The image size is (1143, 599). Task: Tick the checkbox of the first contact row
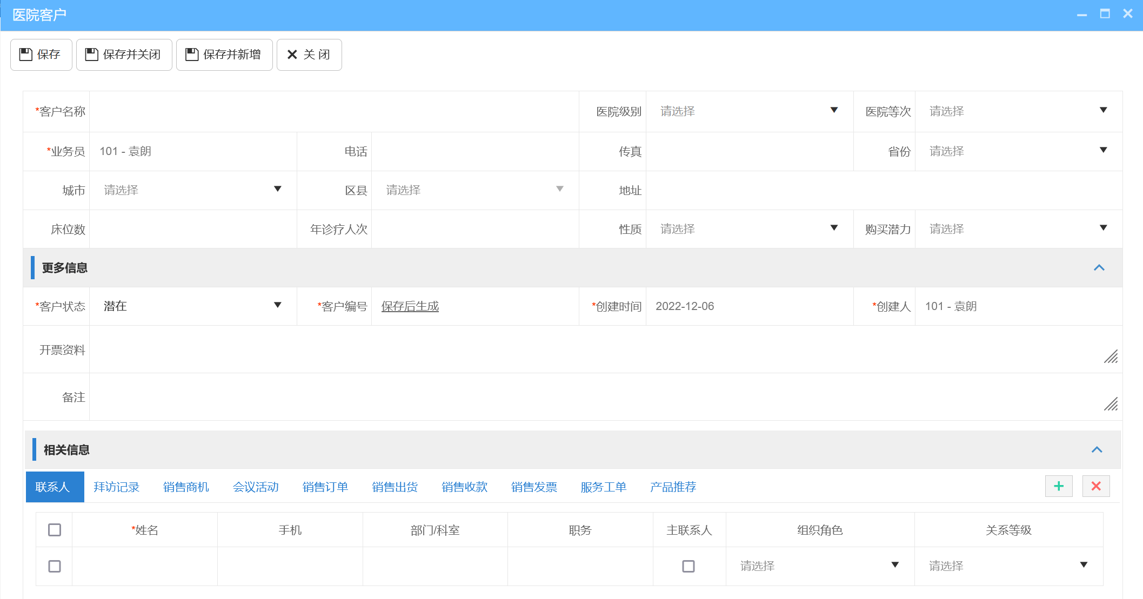54,566
